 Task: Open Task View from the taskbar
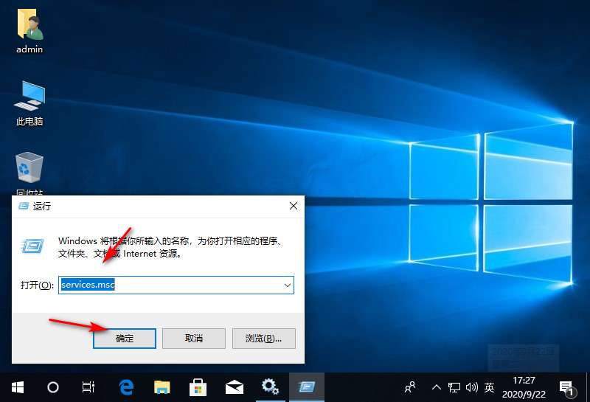(x=88, y=387)
